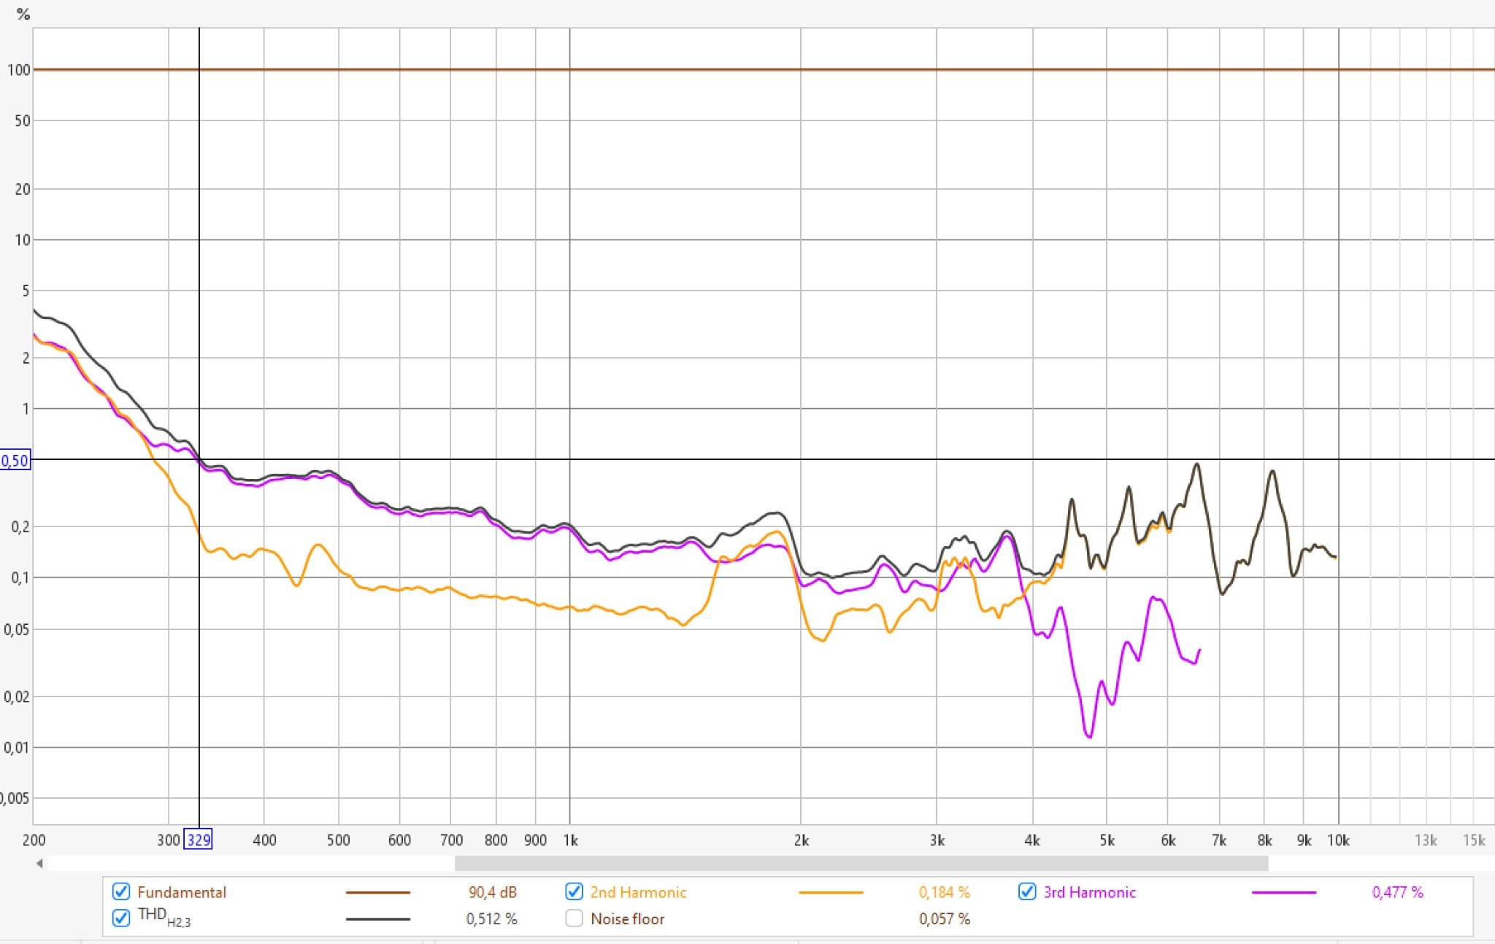This screenshot has width=1495, height=944.
Task: Click the 329 cursor frequency box
Action: [198, 840]
